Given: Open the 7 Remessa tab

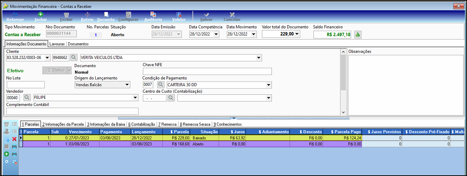Looking at the screenshot, I should point(167,124).
